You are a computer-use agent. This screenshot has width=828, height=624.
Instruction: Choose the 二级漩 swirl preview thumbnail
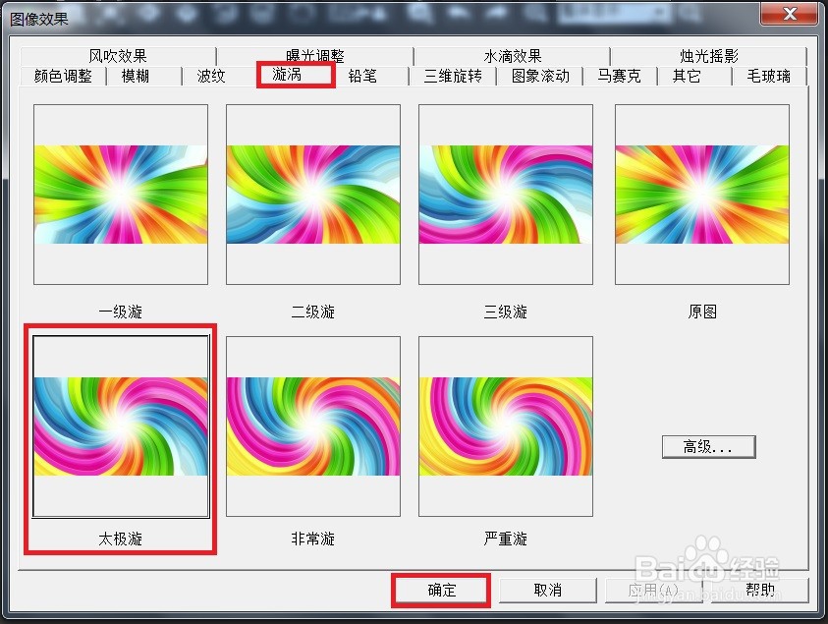313,195
